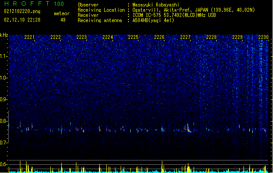Click the 'Receiving Location' label
Screen dimensions: 273x173
[101, 10]
